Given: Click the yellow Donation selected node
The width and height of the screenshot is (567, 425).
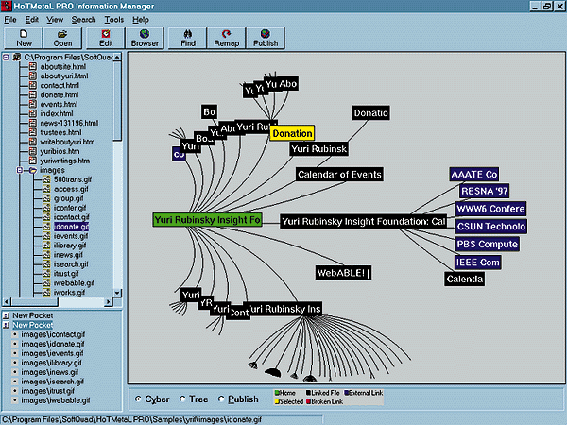Looking at the screenshot, I should point(292,133).
